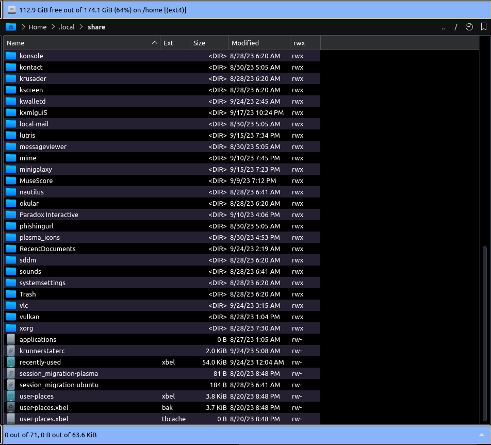
Task: Select the minigalaxy folder row
Action: tap(162, 169)
